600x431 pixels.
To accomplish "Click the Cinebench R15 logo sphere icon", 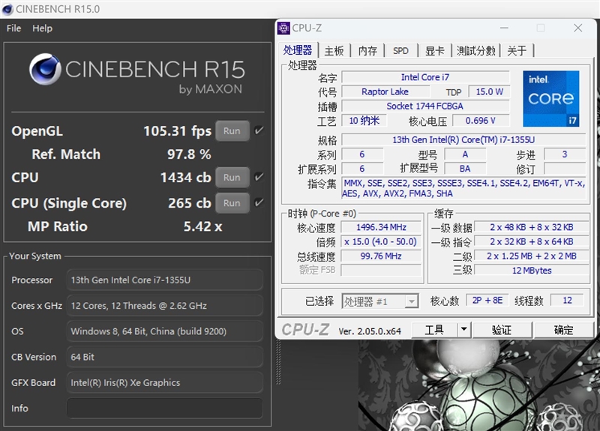I will click(45, 69).
